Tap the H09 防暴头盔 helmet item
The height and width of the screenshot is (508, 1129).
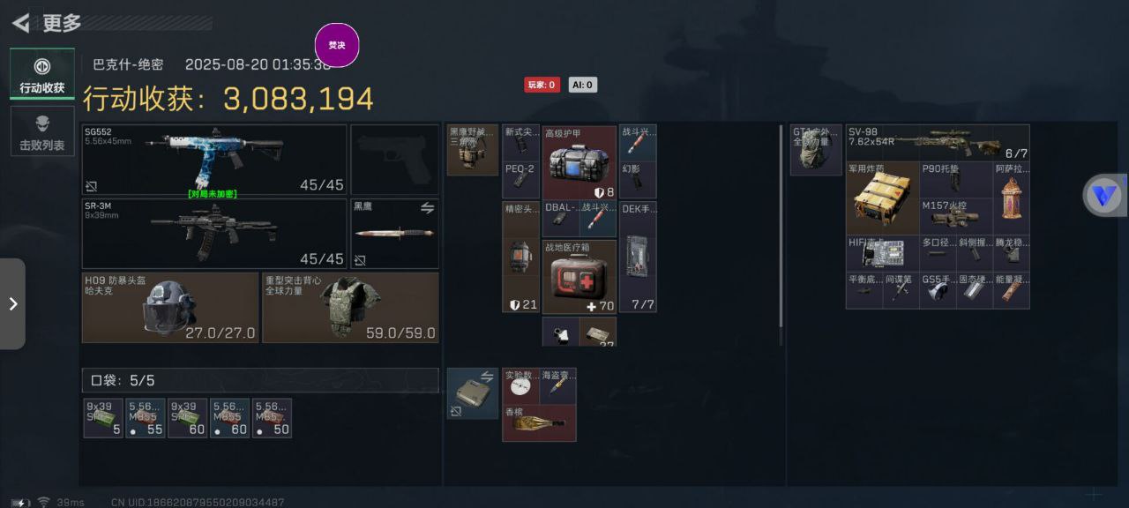click(x=170, y=307)
